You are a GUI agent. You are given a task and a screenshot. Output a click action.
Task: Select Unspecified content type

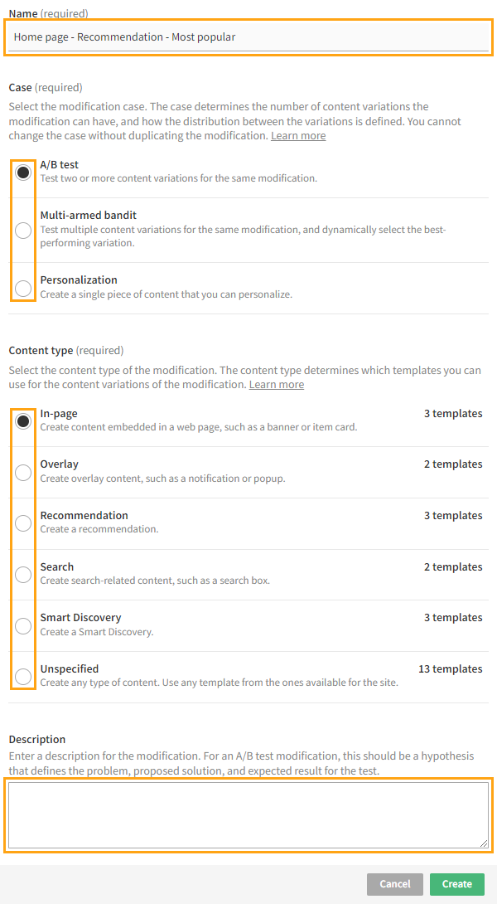tap(23, 677)
